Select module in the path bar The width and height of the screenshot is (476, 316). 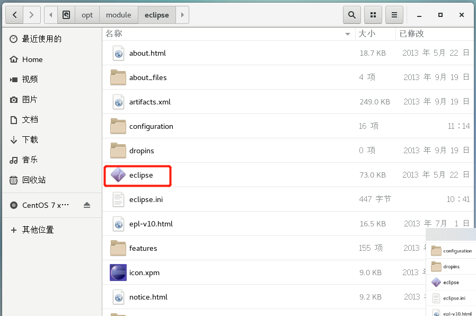(x=118, y=15)
